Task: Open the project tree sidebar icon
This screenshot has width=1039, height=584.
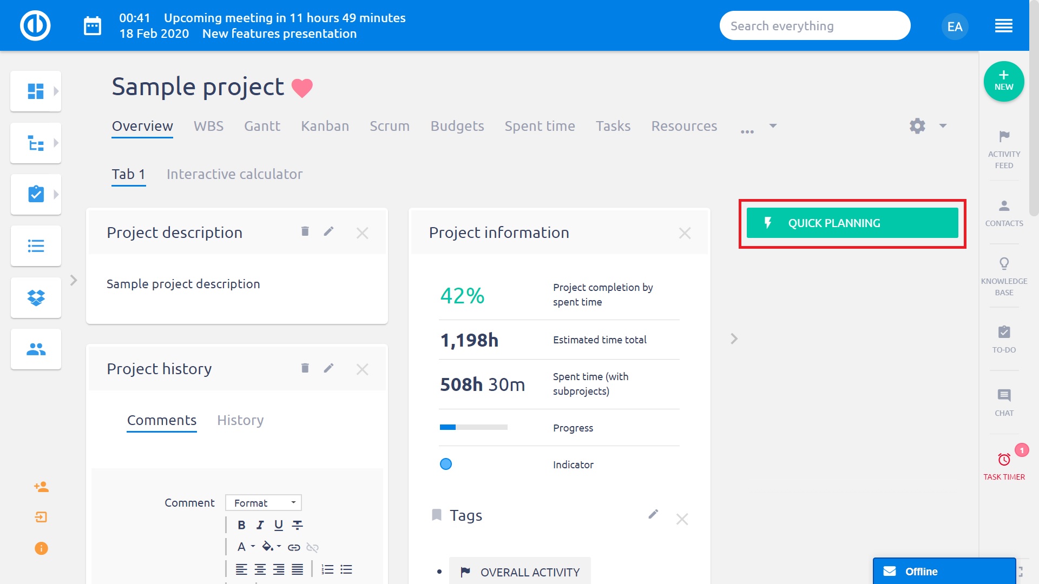Action: click(x=36, y=143)
